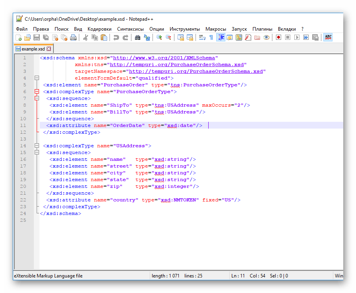Open the Folder as Workspace icon
The height and width of the screenshot is (293, 356).
pos(257,37)
